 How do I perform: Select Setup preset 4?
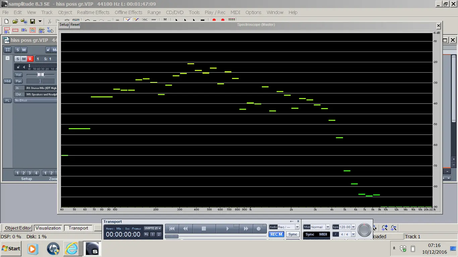coord(36,173)
